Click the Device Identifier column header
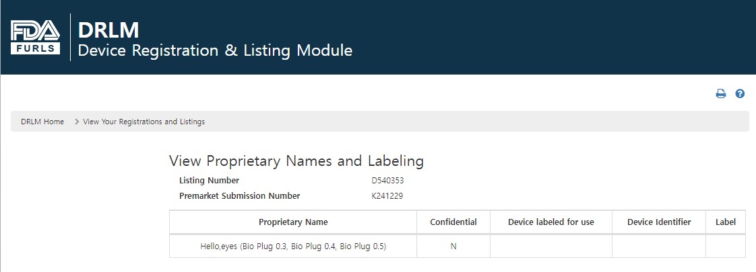 click(658, 222)
